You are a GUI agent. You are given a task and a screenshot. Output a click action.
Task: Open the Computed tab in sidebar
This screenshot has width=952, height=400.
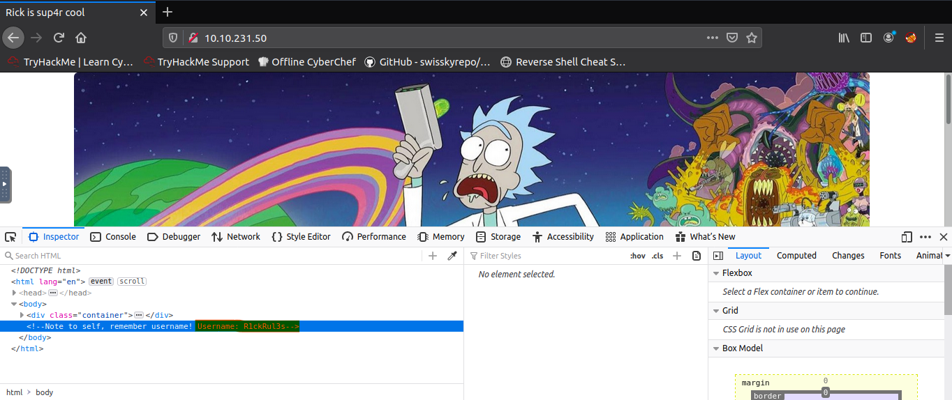pyautogui.click(x=796, y=256)
